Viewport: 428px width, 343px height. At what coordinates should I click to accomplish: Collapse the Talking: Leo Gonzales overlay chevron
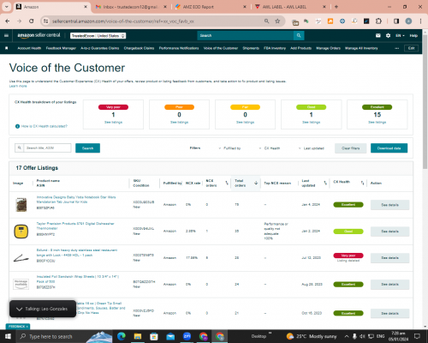point(19,309)
